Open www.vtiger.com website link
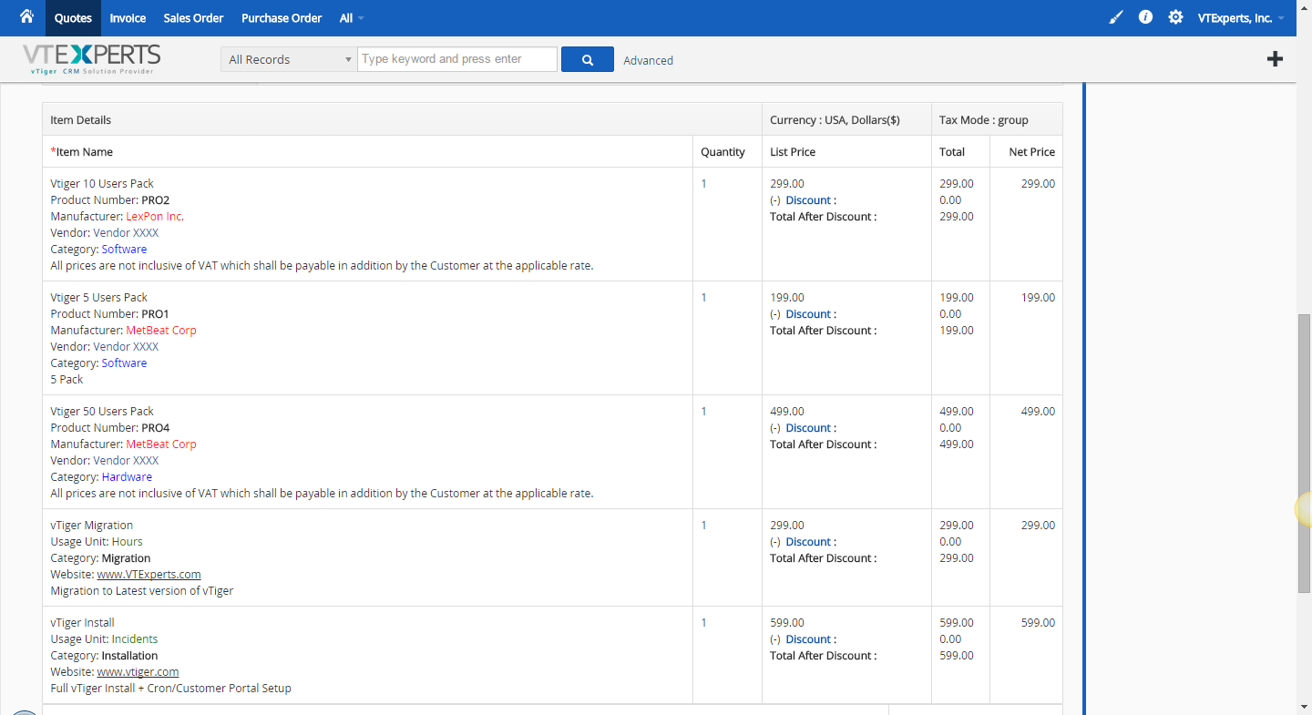 point(138,672)
